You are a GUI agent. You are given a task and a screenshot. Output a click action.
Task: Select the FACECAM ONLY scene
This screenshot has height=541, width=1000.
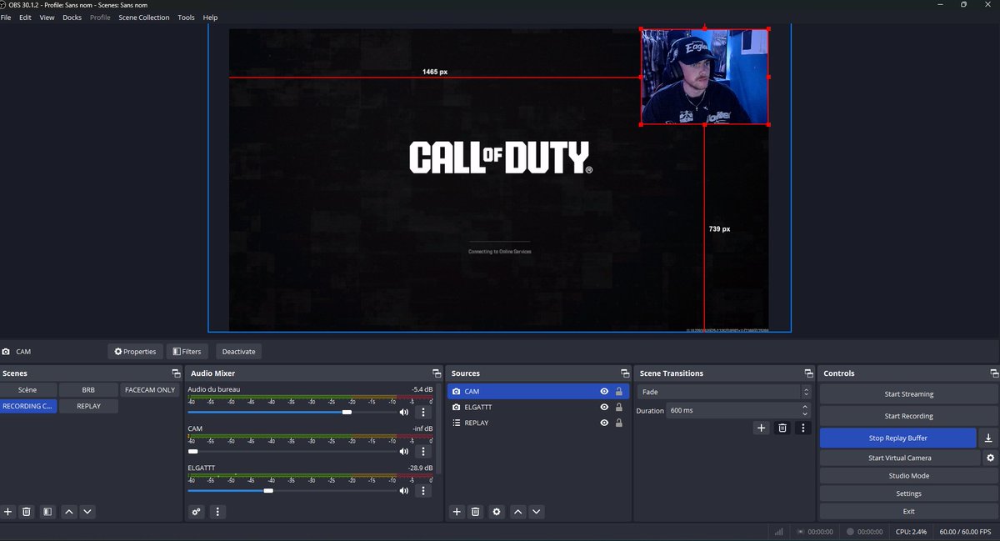150,390
